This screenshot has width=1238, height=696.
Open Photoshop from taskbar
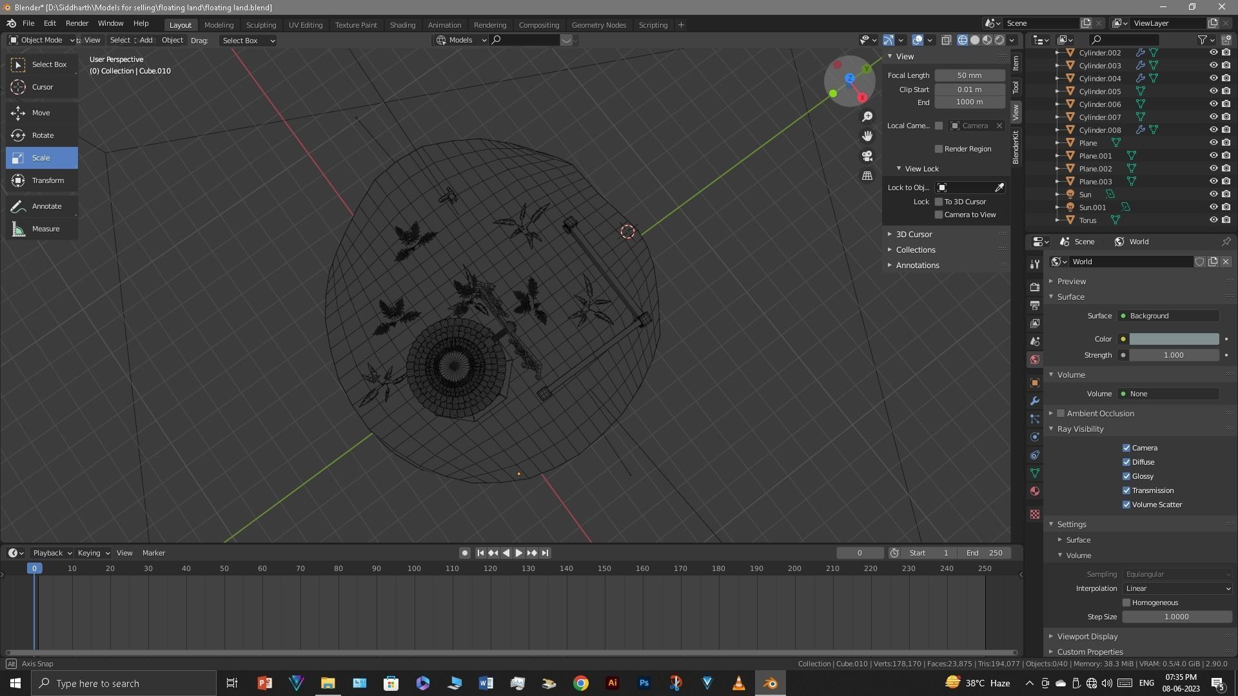(644, 683)
